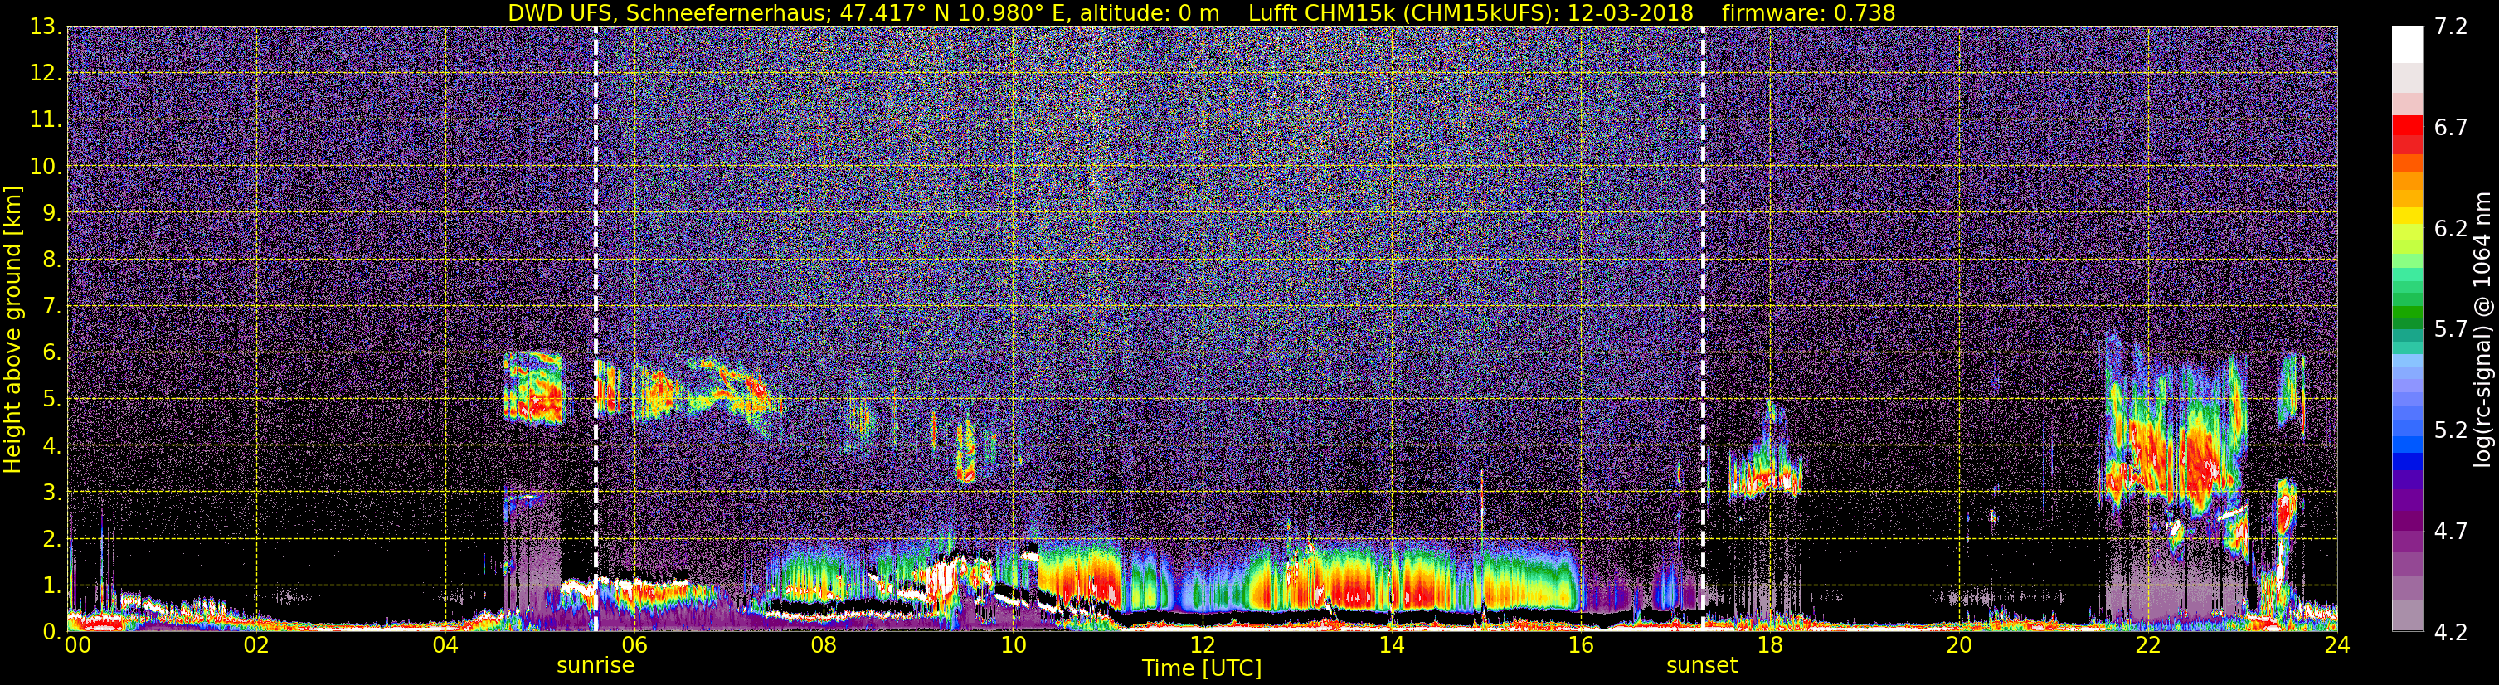Viewport: 2499px width, 685px height.
Task: Click the time axis tick '06'
Action: tap(634, 645)
